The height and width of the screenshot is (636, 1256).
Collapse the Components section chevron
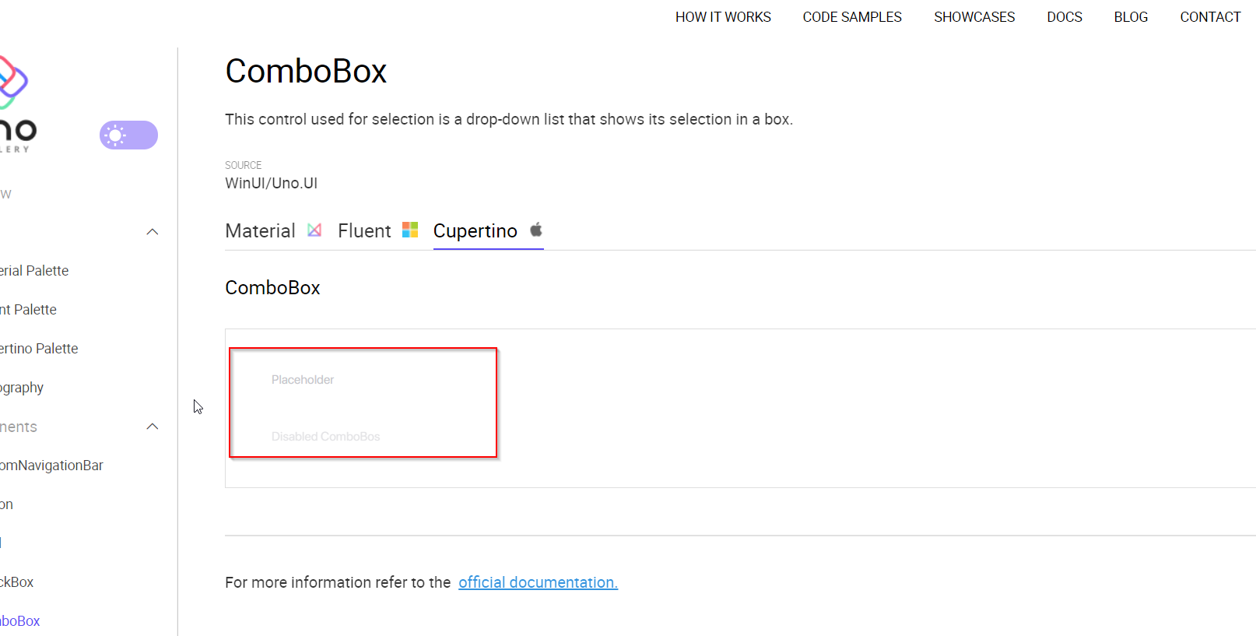[152, 427]
